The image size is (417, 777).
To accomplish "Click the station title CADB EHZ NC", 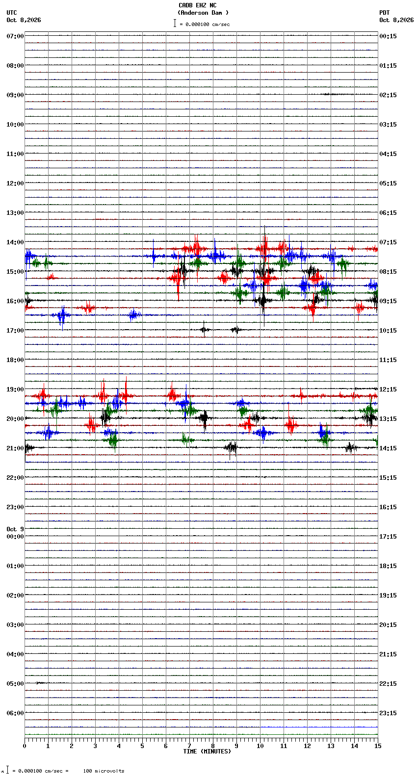I will coord(197,5).
